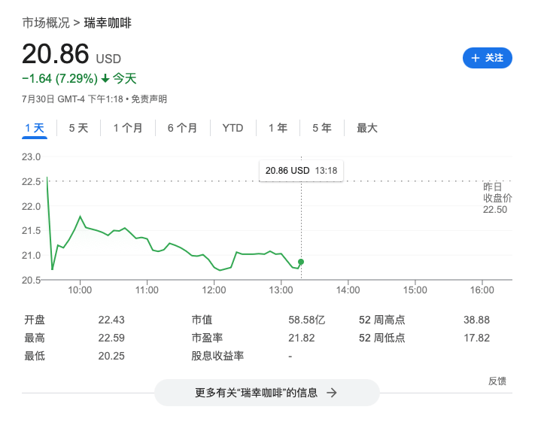This screenshot has width=541, height=425.
Task: Switch to the 1 年 range tab
Action: point(278,128)
